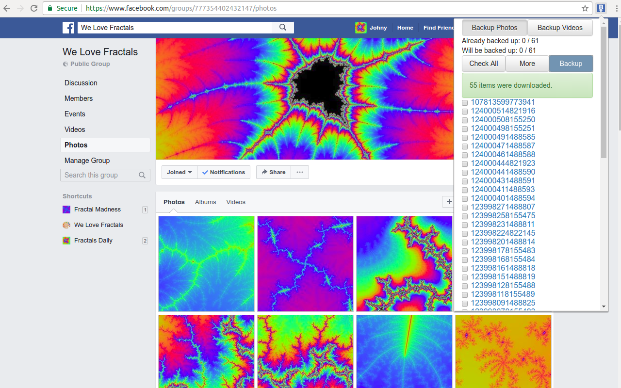The width and height of the screenshot is (621, 388).
Task: Click the page reload icon
Action: [x=33, y=8]
